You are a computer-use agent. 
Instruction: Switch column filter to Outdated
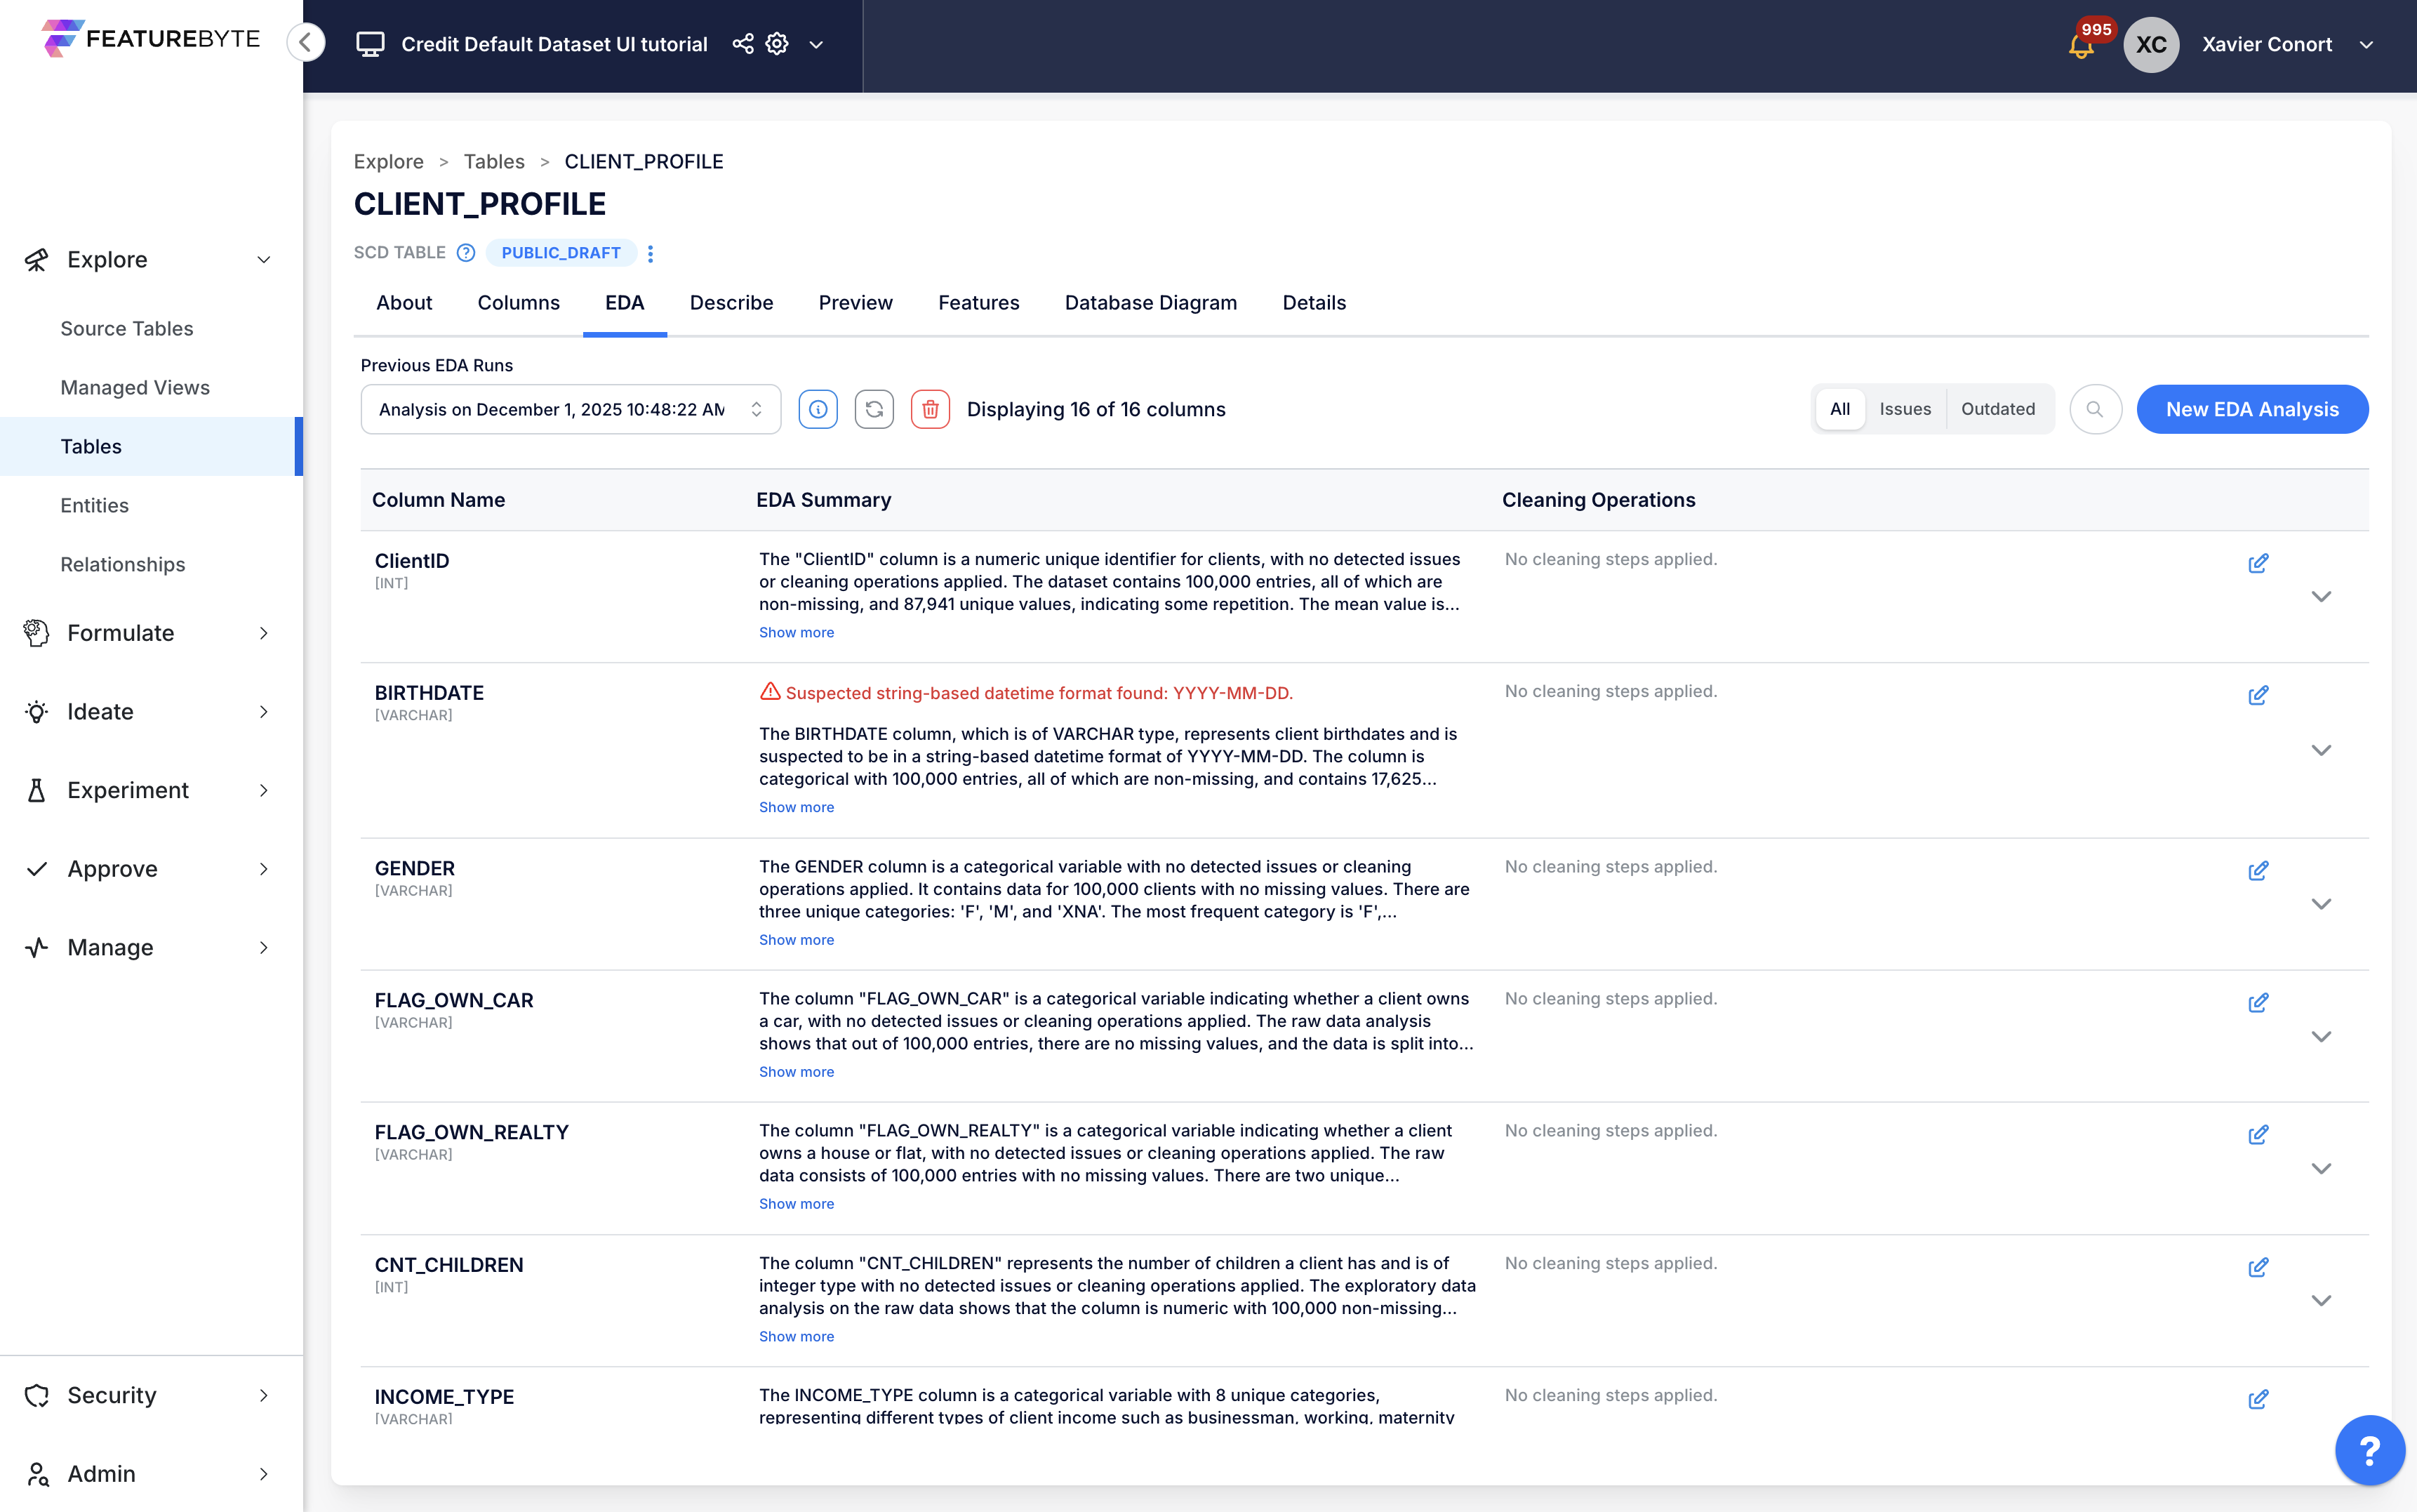click(1997, 409)
